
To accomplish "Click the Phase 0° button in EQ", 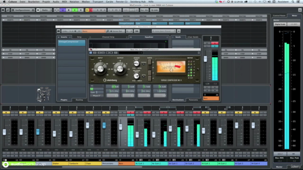I will click(x=97, y=95).
